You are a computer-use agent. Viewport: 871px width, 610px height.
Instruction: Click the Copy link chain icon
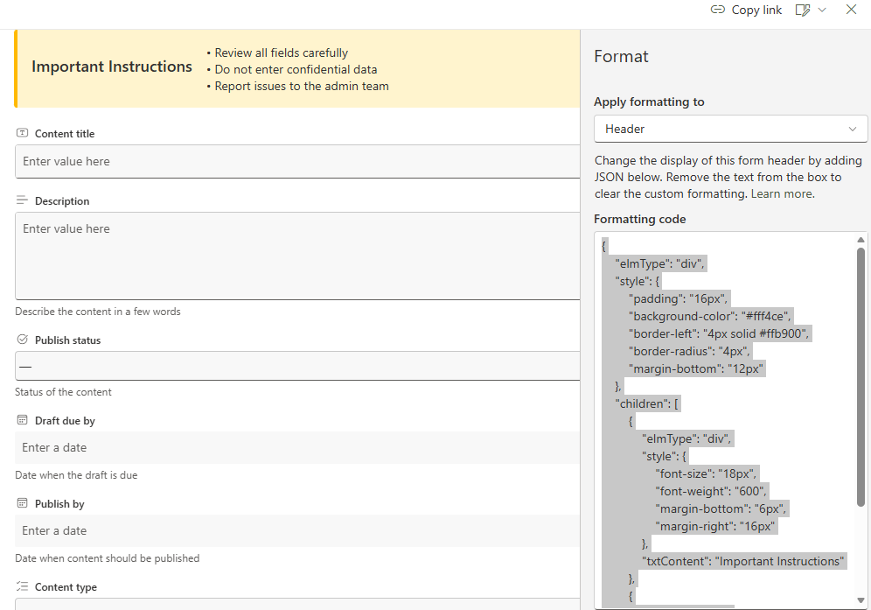(717, 10)
